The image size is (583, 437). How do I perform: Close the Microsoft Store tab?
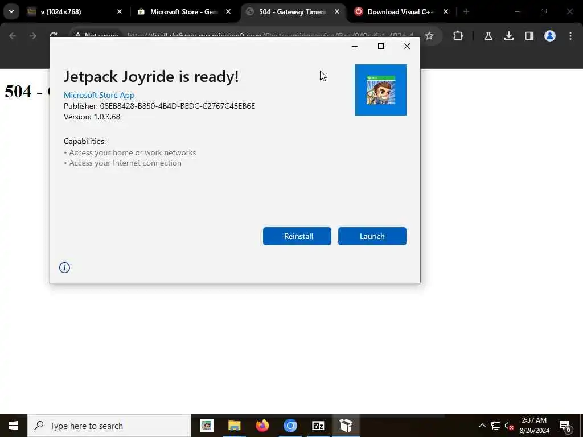228,12
